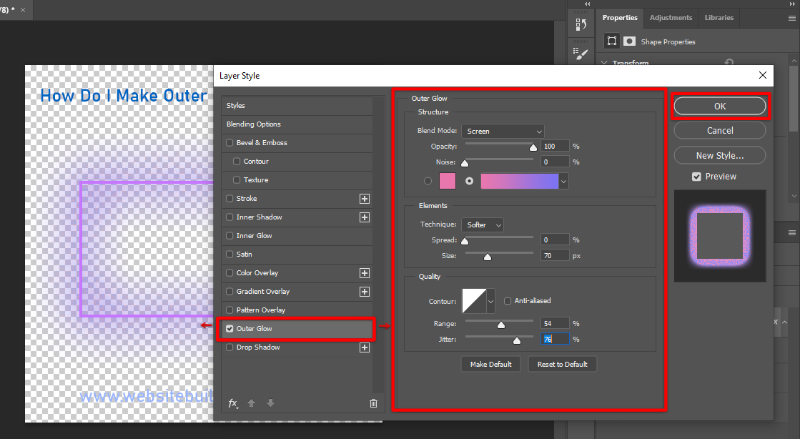Click the pink glow color swatch

point(448,181)
